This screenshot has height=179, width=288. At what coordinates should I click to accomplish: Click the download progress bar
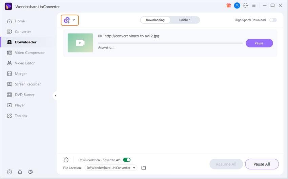click(x=170, y=43)
